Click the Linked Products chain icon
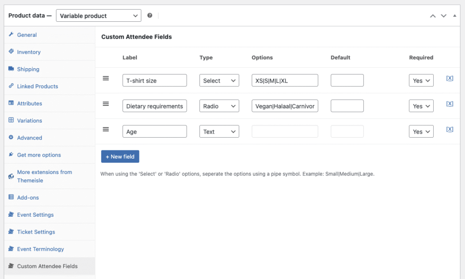This screenshot has width=465, height=279. pyautogui.click(x=12, y=86)
